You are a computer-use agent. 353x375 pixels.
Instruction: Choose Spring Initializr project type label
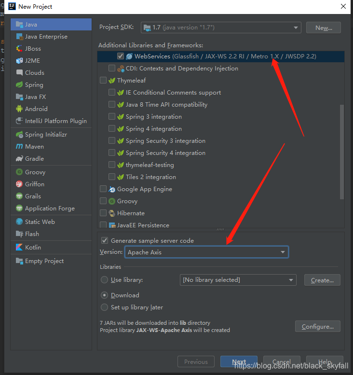[46, 134]
